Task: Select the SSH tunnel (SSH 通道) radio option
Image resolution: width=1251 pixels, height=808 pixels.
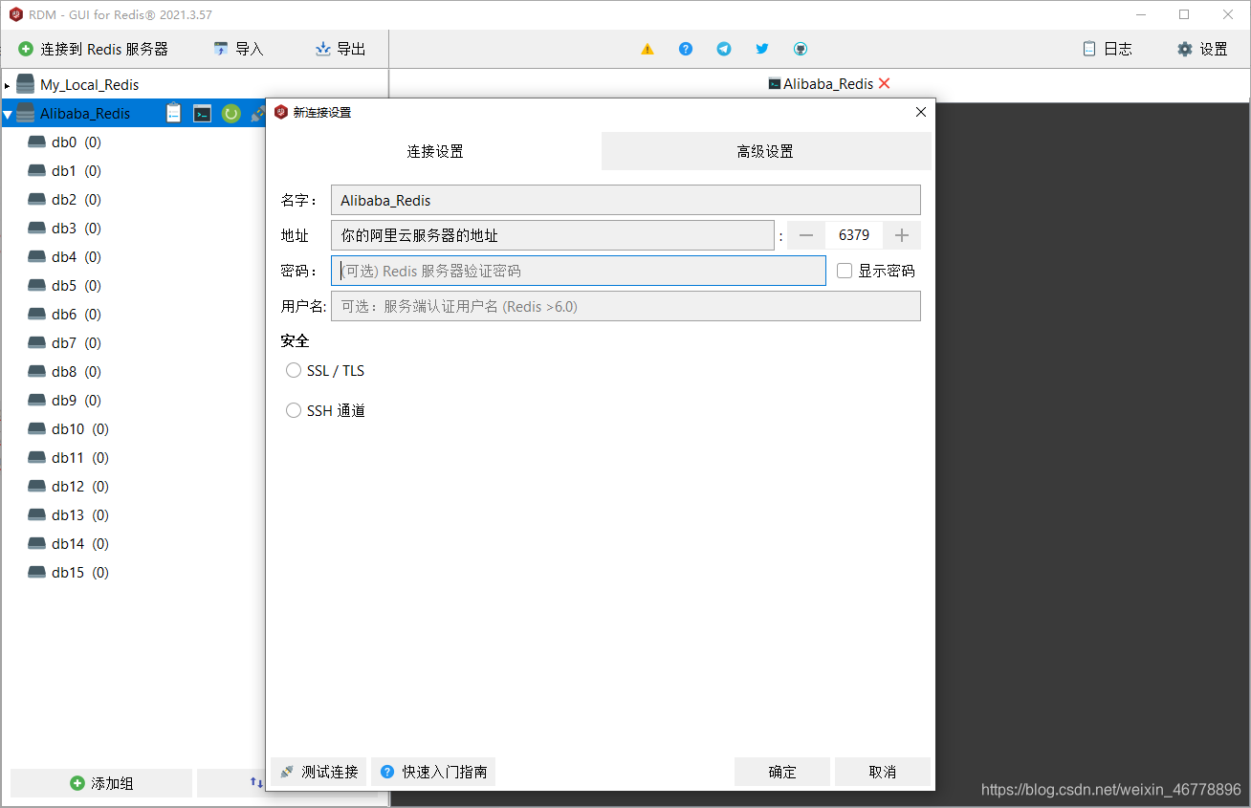Action: click(x=294, y=410)
